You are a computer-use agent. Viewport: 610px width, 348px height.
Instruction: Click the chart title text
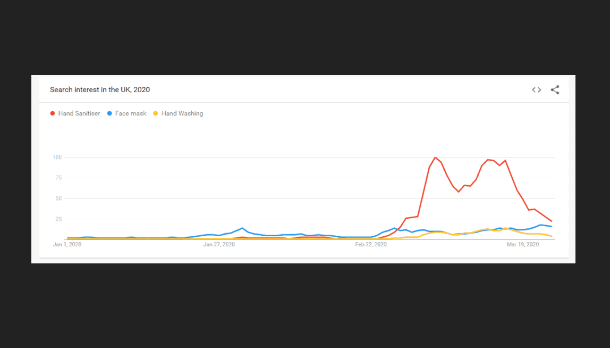(100, 89)
